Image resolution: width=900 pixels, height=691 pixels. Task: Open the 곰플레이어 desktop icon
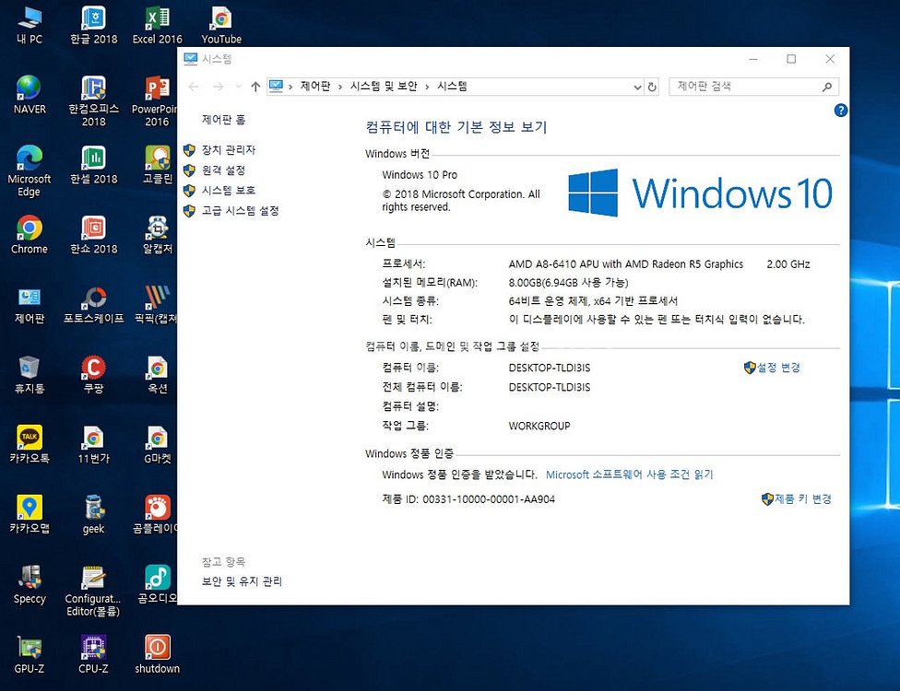(155, 514)
